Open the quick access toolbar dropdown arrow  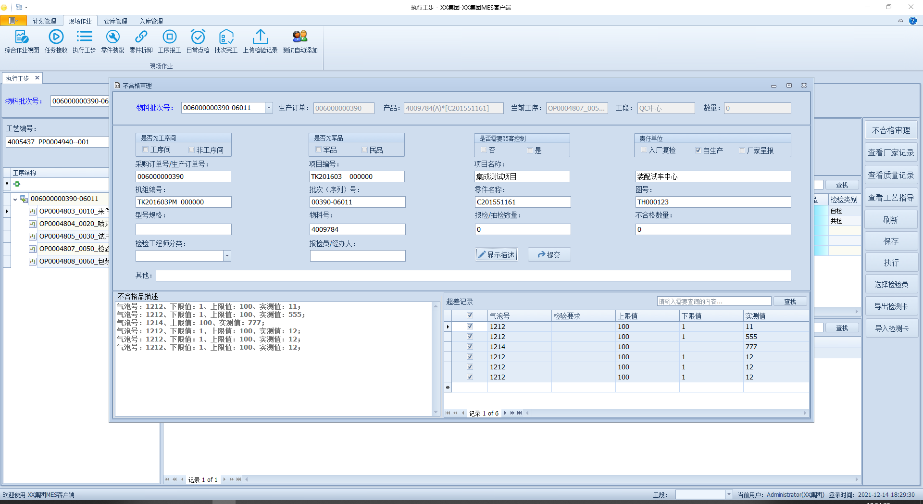pos(26,7)
